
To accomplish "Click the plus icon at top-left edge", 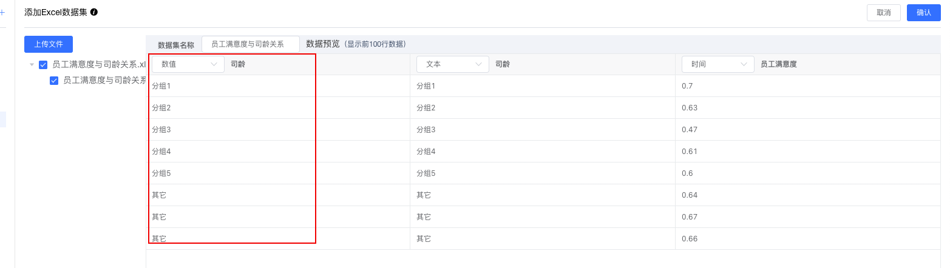I will click(2, 12).
